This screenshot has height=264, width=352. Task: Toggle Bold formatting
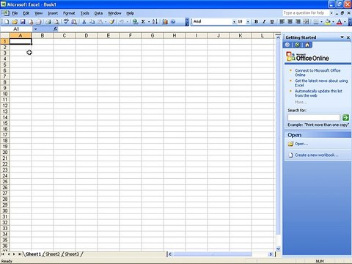(256, 22)
